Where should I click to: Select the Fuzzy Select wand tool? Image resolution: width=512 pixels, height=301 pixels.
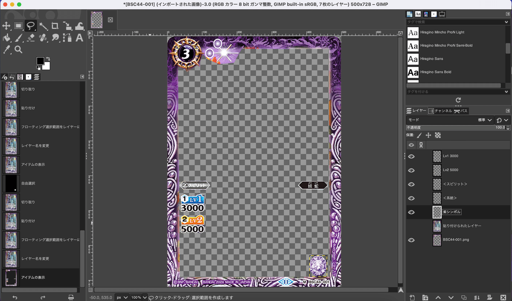[43, 26]
